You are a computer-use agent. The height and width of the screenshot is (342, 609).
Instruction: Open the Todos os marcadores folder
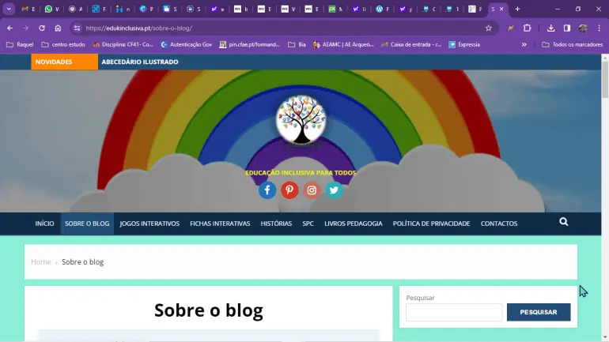tap(572, 44)
